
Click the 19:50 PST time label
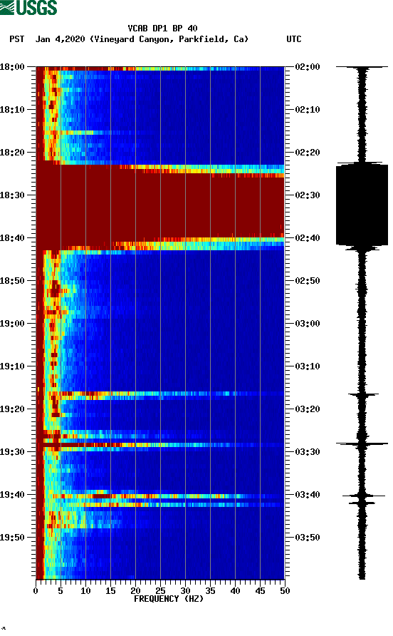[12, 538]
